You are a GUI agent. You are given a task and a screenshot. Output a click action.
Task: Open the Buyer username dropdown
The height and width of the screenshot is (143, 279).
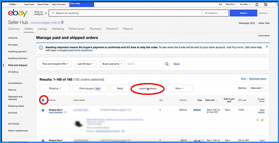pos(112,64)
